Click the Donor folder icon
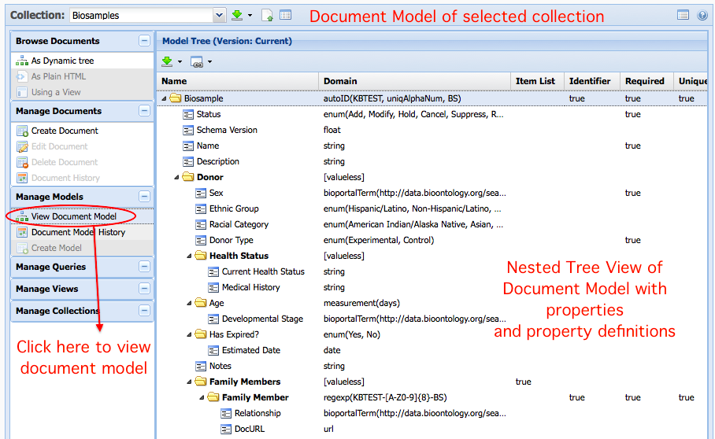This screenshot has height=439, width=715. (x=188, y=177)
